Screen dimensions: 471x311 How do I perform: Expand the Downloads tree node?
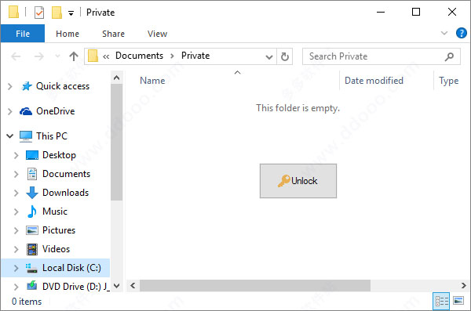[16, 193]
